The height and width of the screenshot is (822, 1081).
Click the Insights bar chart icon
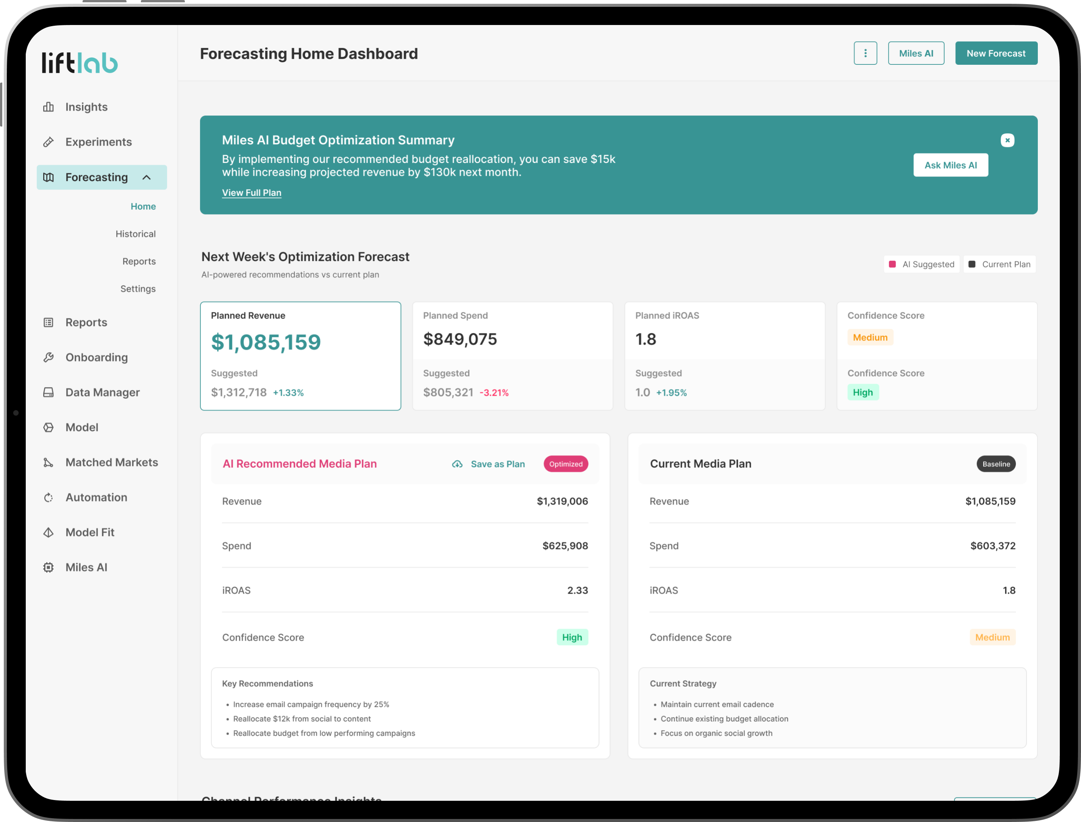[48, 107]
